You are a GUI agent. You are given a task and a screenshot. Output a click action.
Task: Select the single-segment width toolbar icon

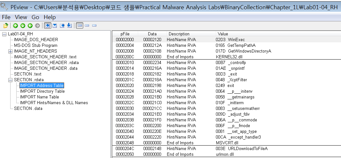[x=94, y=25]
